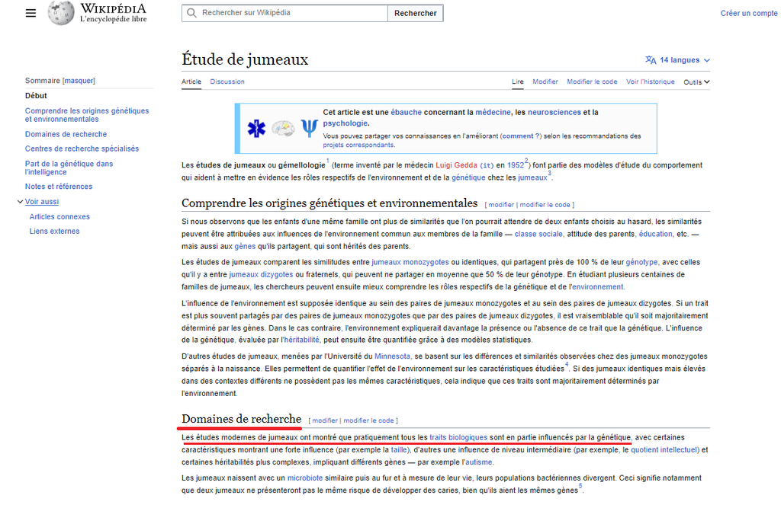This screenshot has width=781, height=508.
Task: Open the génotype link
Action: (641, 262)
